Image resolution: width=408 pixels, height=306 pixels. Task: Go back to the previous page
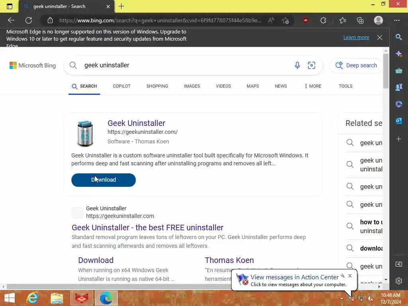click(x=11, y=20)
